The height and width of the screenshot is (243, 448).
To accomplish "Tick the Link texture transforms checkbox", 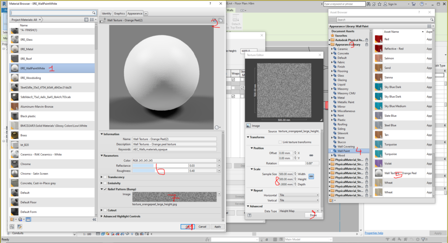I will 280,142.
